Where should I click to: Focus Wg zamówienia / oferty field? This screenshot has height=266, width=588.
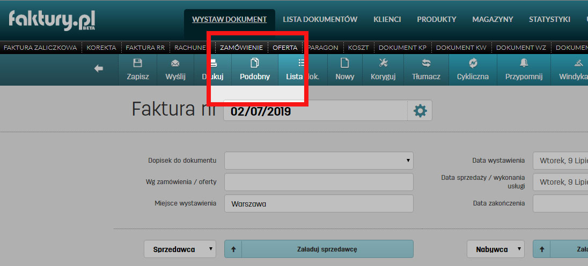pos(319,182)
